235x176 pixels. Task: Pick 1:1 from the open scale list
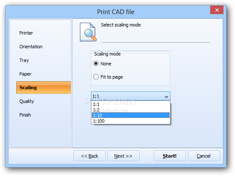click(x=131, y=104)
